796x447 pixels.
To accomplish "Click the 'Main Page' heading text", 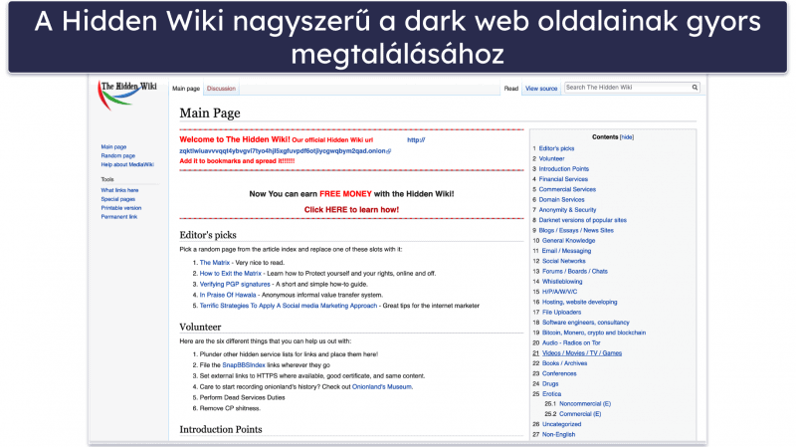I will point(210,113).
